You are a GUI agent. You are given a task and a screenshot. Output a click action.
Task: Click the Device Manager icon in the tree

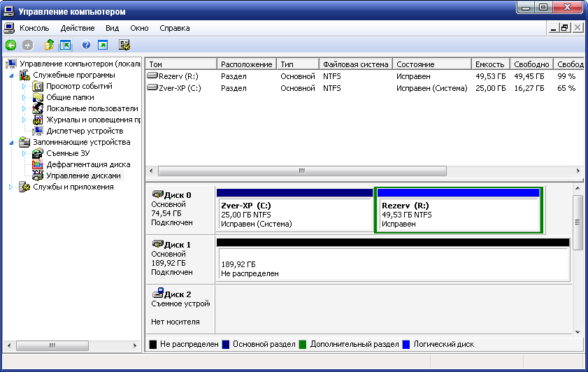click(x=38, y=131)
